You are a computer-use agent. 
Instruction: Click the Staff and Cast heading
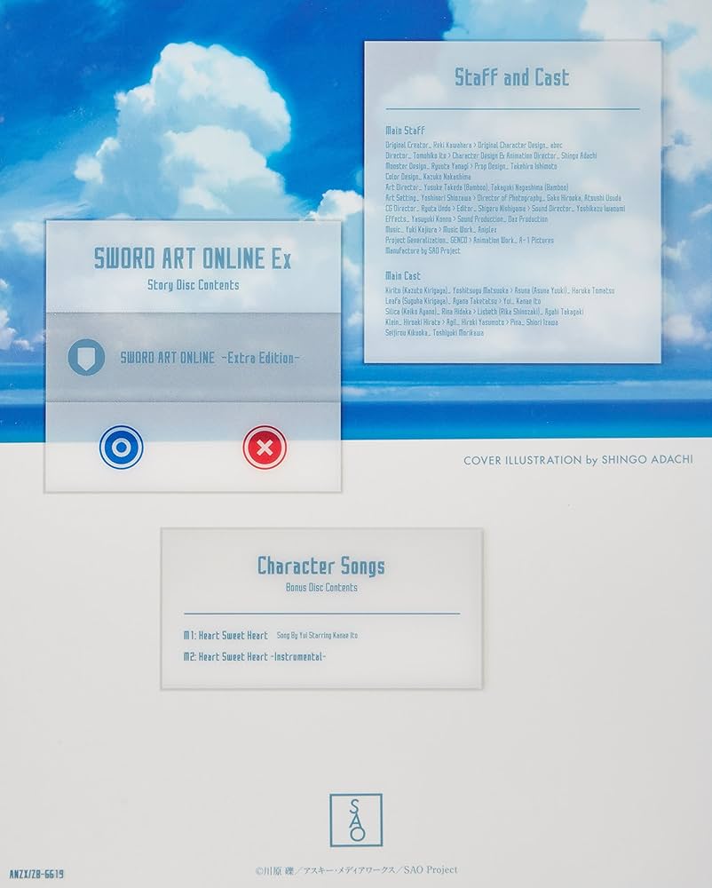coord(511,77)
